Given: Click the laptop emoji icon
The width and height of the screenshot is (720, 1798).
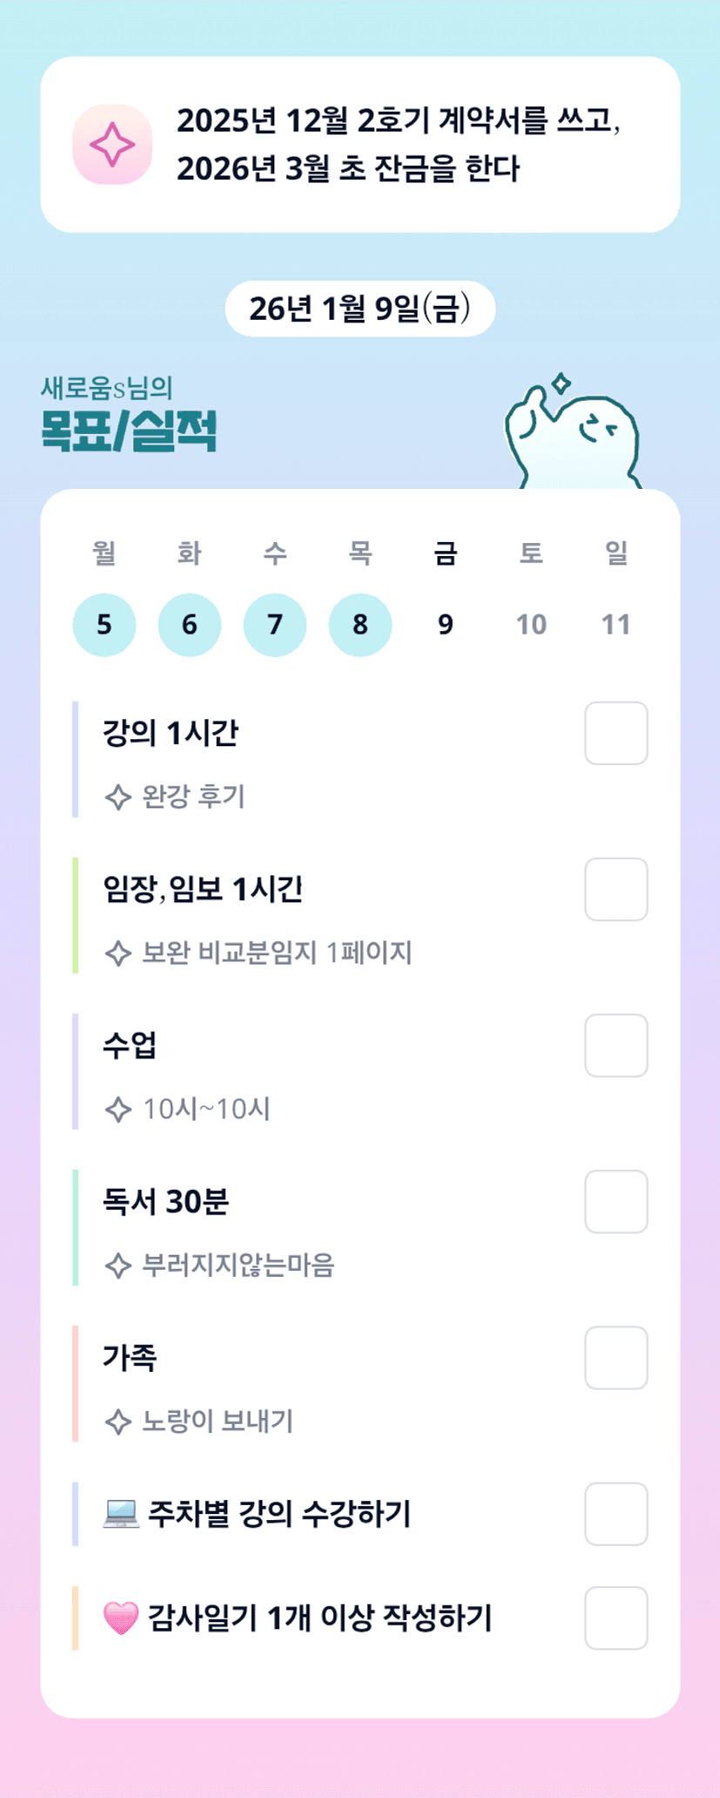Looking at the screenshot, I should pos(121,1514).
